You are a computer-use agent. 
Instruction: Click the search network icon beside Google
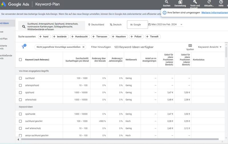[131, 25]
